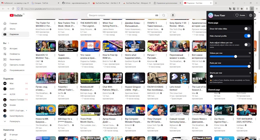Enable Auto-adjust videos per row toggle
260x140 pixels.
(247, 45)
